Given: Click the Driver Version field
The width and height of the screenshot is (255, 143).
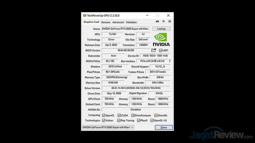Looking at the screenshot, I should (136, 88).
